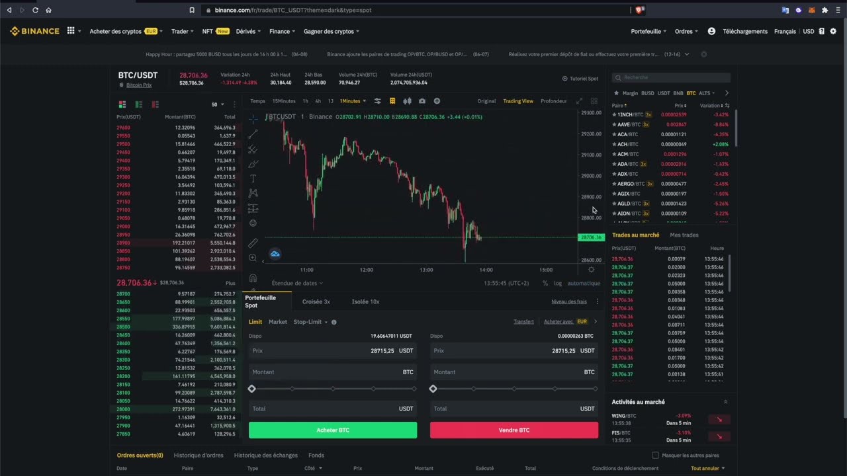Open the Trader menu dropdown
Viewport: 847px width, 476px height.
click(x=183, y=31)
